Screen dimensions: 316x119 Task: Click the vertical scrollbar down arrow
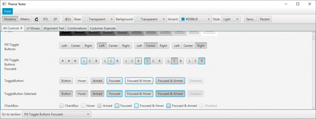point(314,108)
